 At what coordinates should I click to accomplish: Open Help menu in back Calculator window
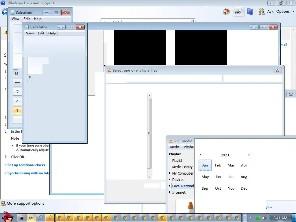coord(38,19)
